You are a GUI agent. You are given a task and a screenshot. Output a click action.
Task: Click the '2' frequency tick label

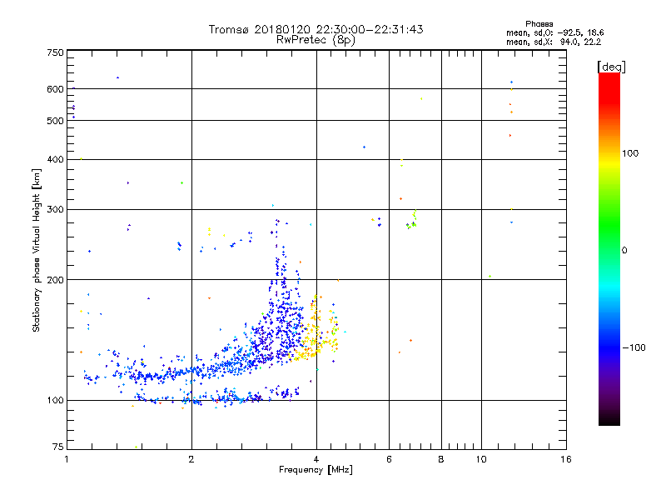[191, 459]
